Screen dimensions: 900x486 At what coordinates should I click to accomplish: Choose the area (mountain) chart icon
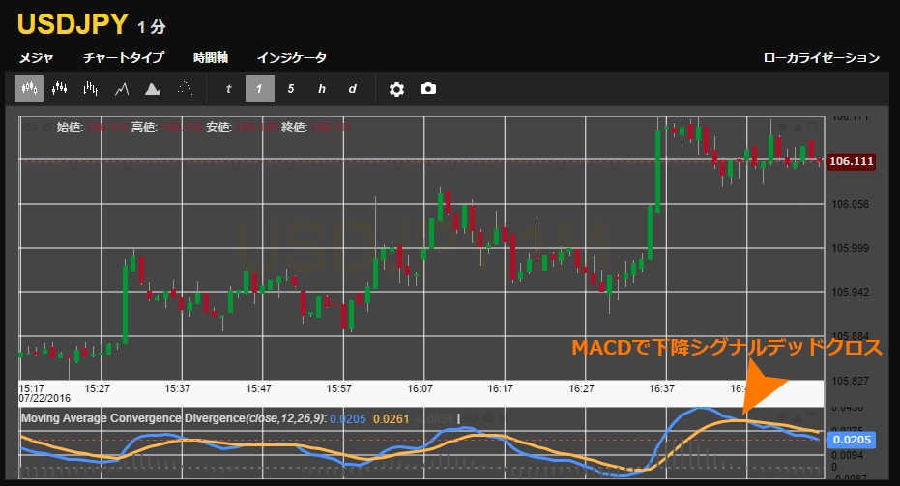pos(152,89)
